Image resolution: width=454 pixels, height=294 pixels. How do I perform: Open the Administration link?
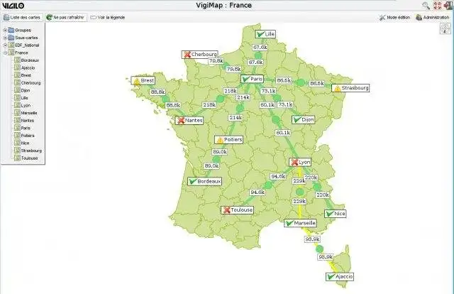click(433, 17)
